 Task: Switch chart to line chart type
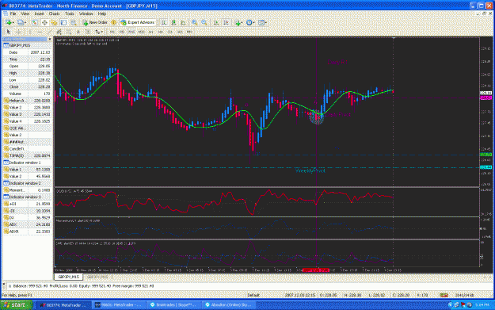pyautogui.click(x=183, y=22)
